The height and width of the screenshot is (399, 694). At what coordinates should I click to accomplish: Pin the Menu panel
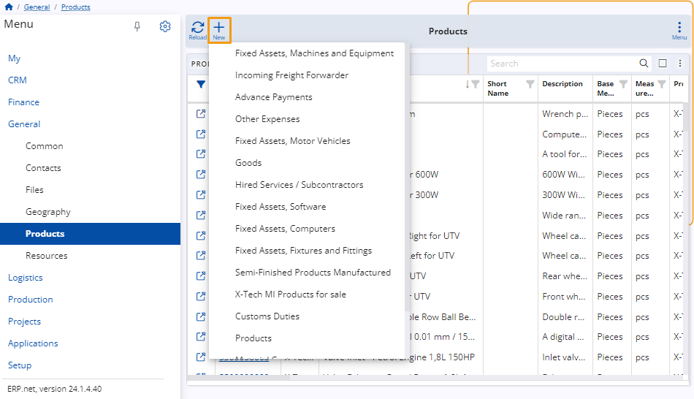(x=137, y=26)
